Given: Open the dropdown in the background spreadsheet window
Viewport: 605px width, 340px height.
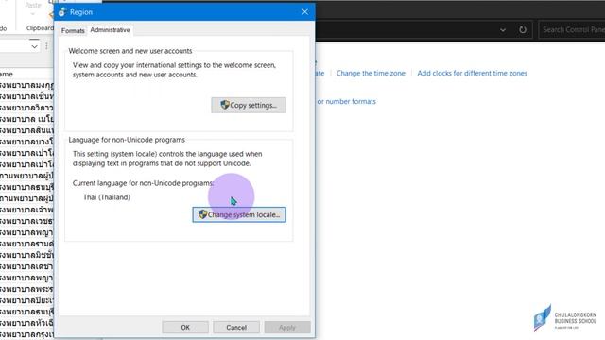Looking at the screenshot, I should point(34,46).
